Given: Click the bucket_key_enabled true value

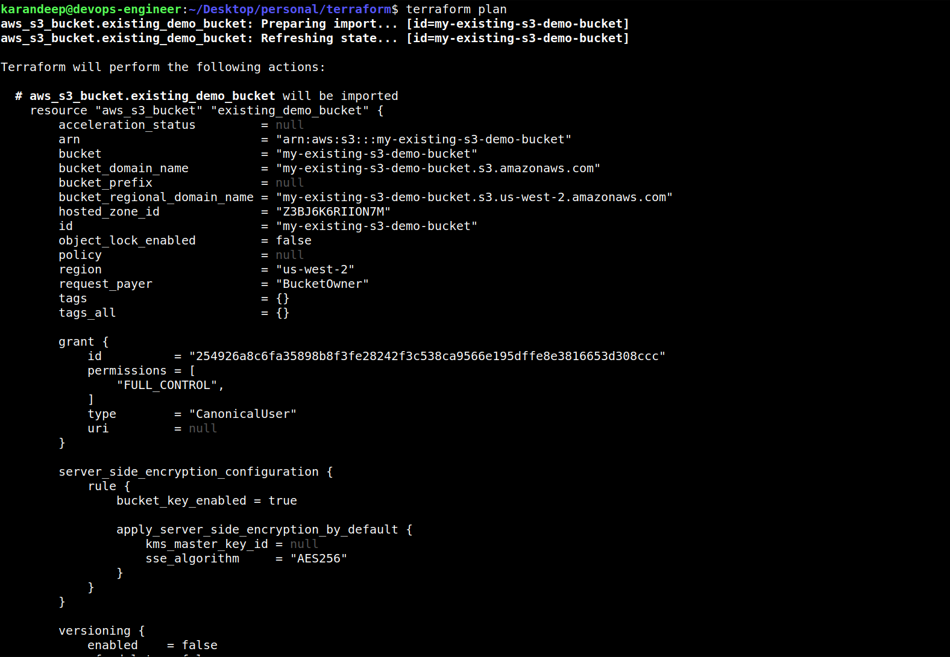Looking at the screenshot, I should (x=283, y=500).
